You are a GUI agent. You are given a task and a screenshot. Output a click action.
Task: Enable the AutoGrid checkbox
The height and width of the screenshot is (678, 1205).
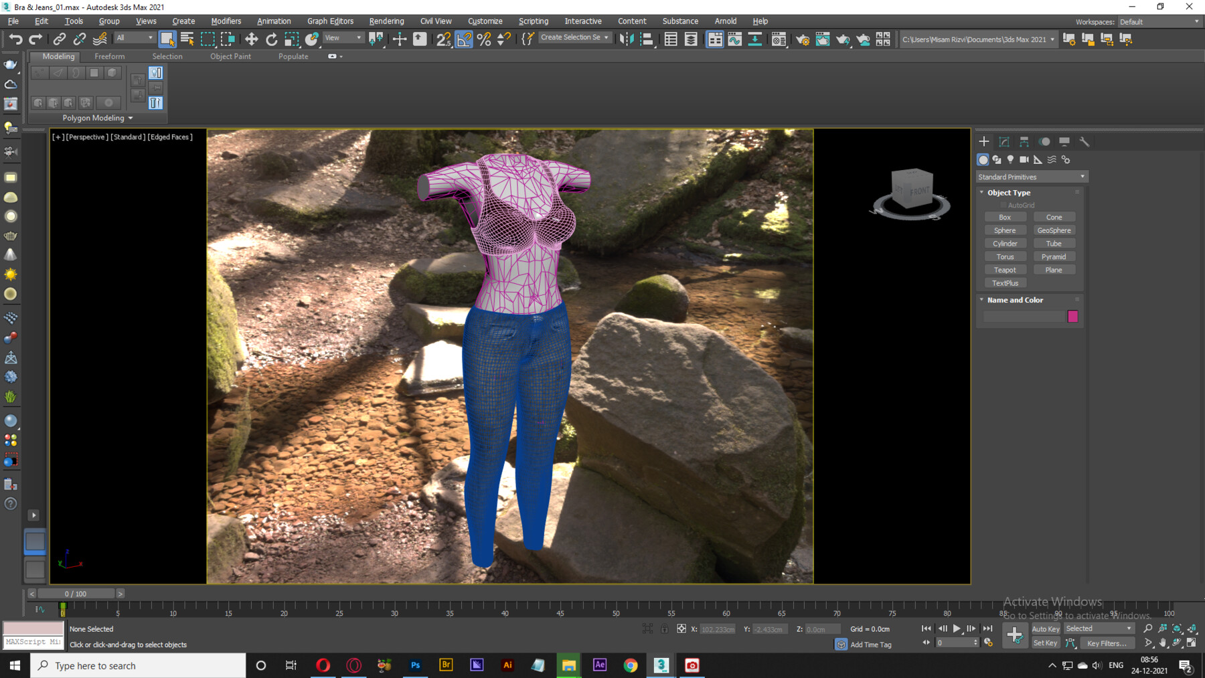[x=1003, y=205]
